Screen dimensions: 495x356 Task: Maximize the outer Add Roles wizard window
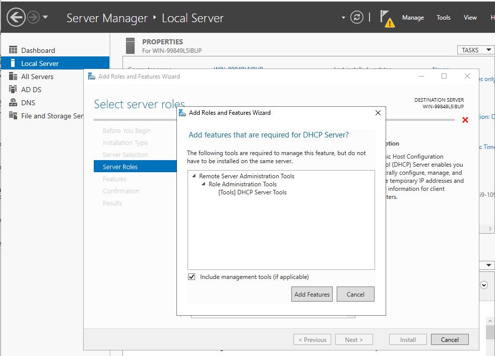[x=444, y=76]
